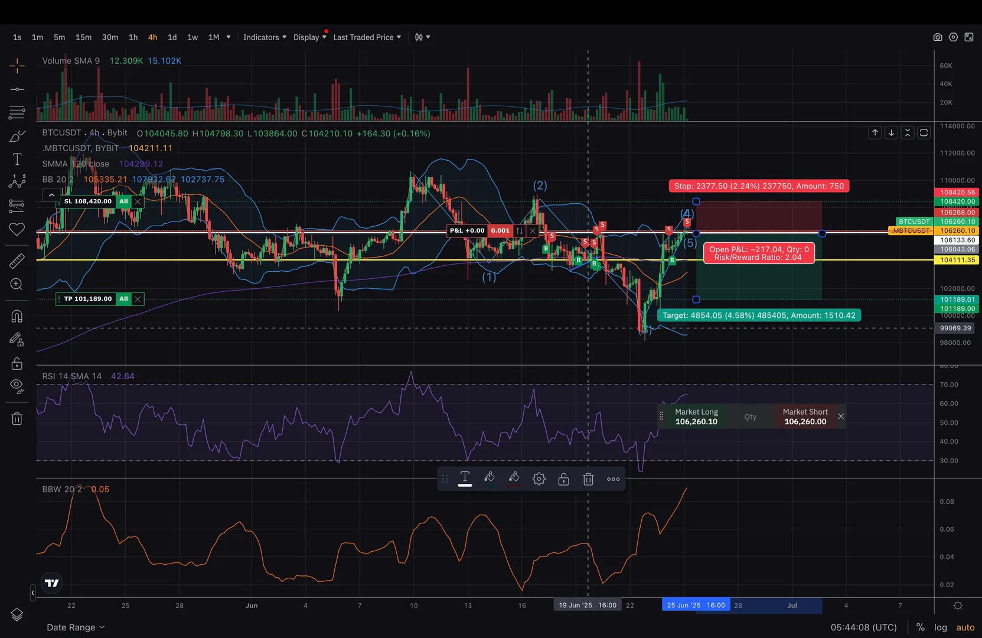
Task: Click All on the TP label
Action: pos(123,299)
